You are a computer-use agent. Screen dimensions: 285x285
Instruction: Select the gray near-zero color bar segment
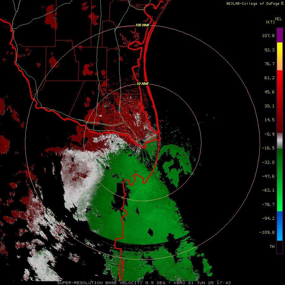280,141
